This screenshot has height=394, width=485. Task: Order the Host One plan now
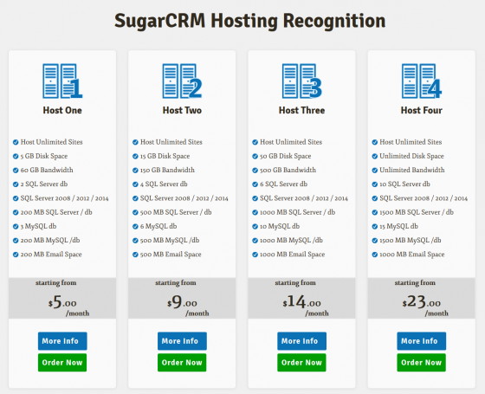click(62, 363)
